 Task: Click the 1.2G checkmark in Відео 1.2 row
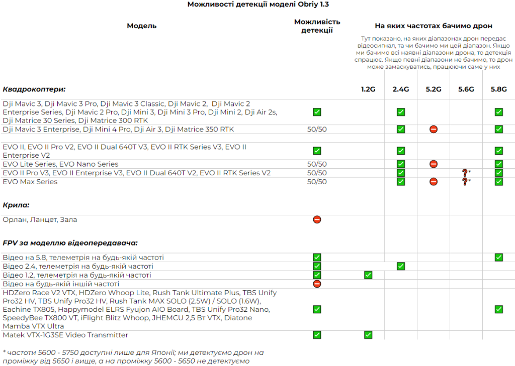368,275
